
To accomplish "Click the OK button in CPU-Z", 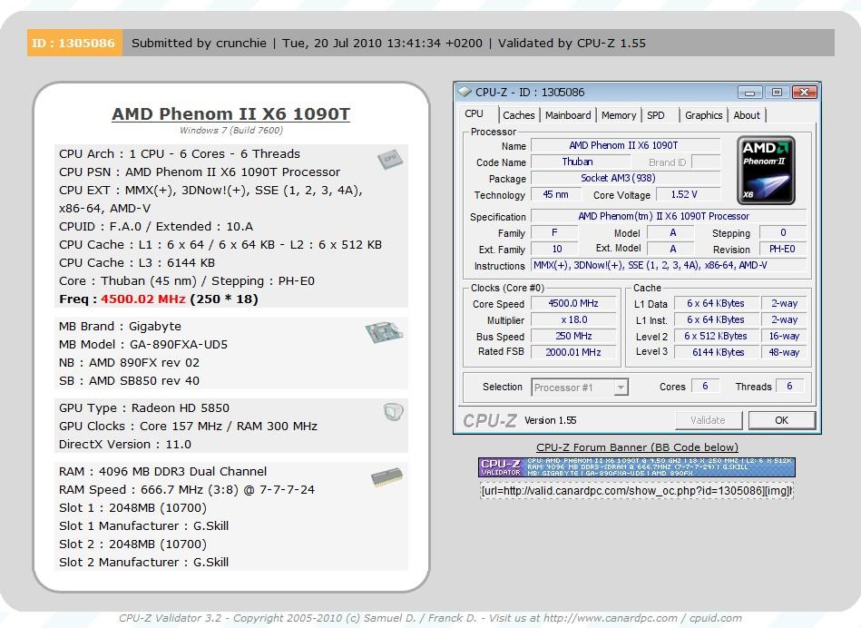I will click(x=781, y=420).
